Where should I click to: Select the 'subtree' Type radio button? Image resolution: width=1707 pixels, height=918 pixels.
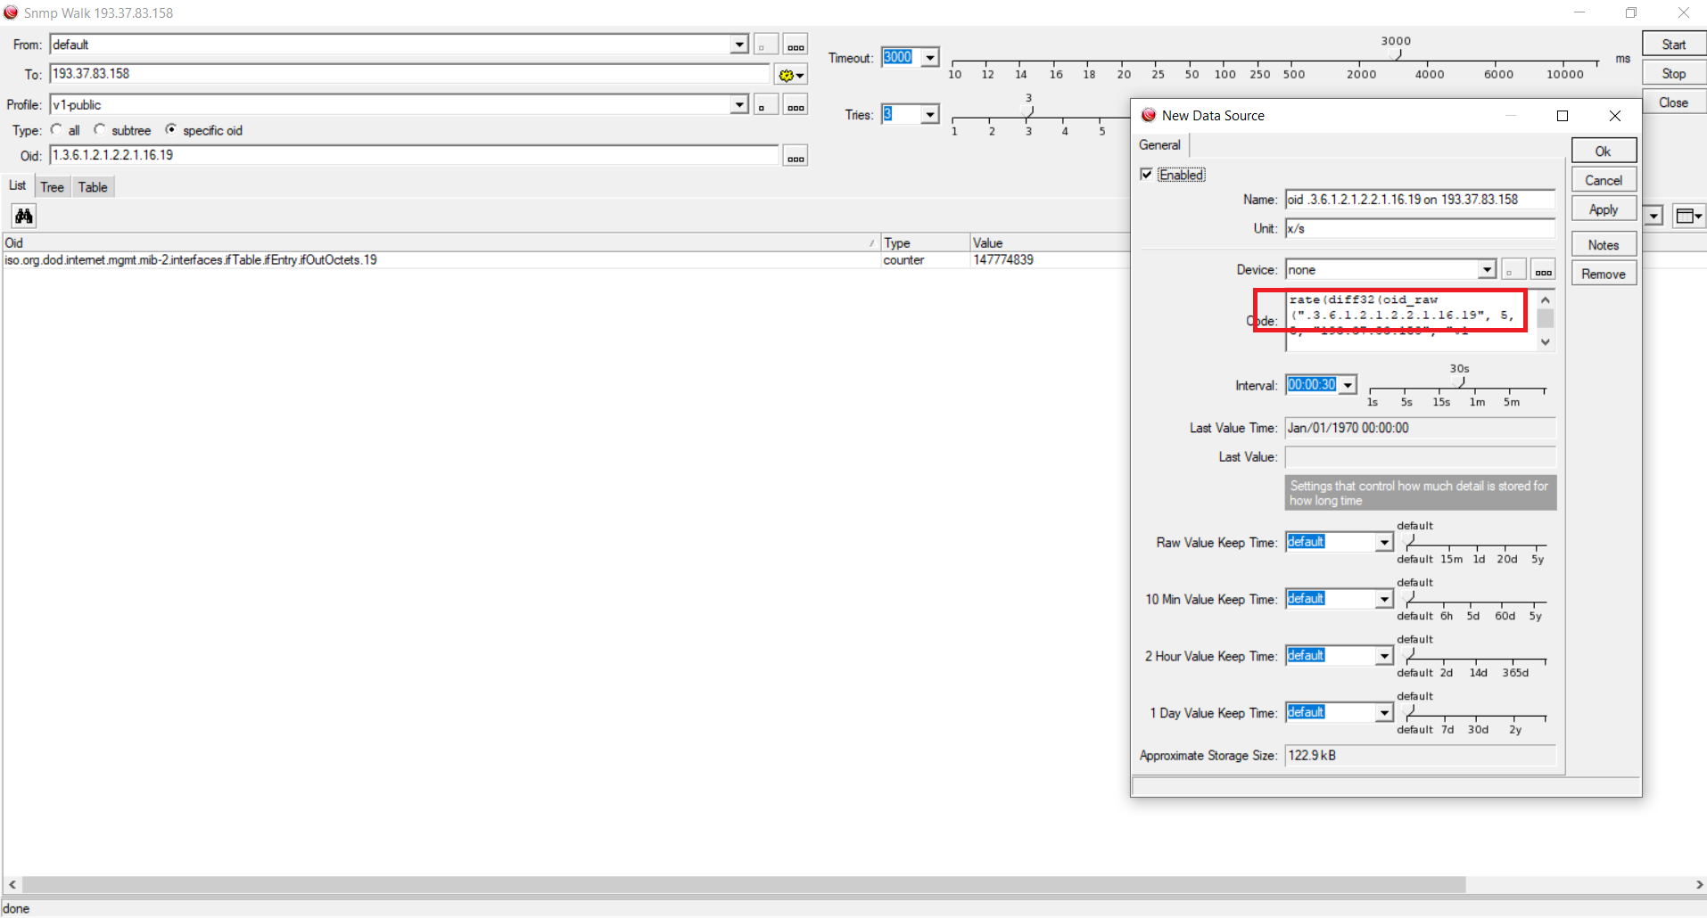tap(100, 130)
